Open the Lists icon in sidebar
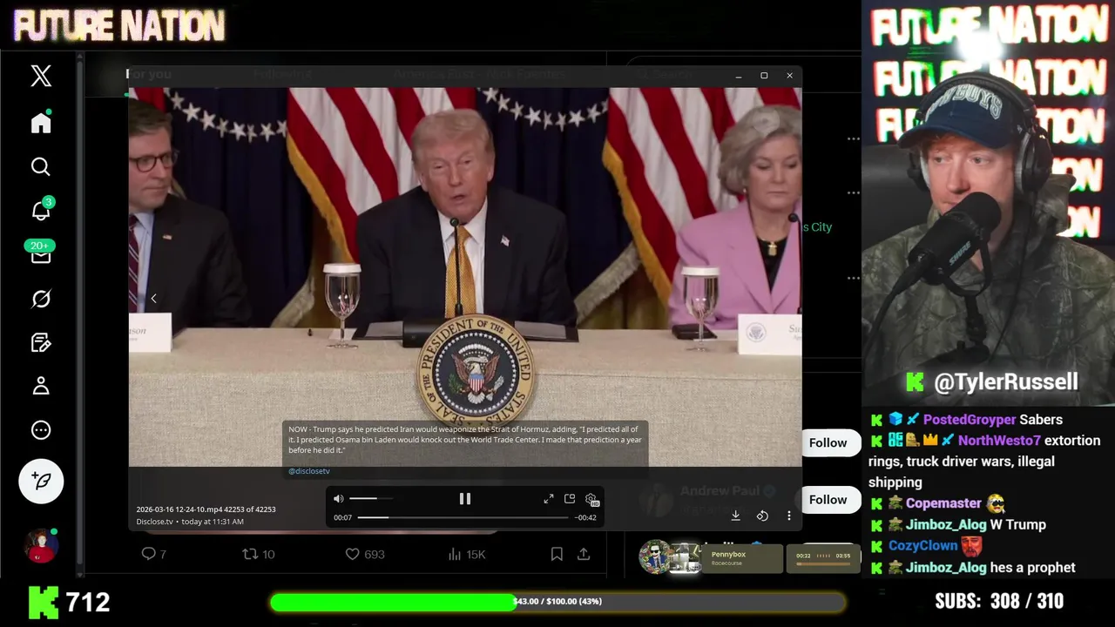 click(41, 342)
